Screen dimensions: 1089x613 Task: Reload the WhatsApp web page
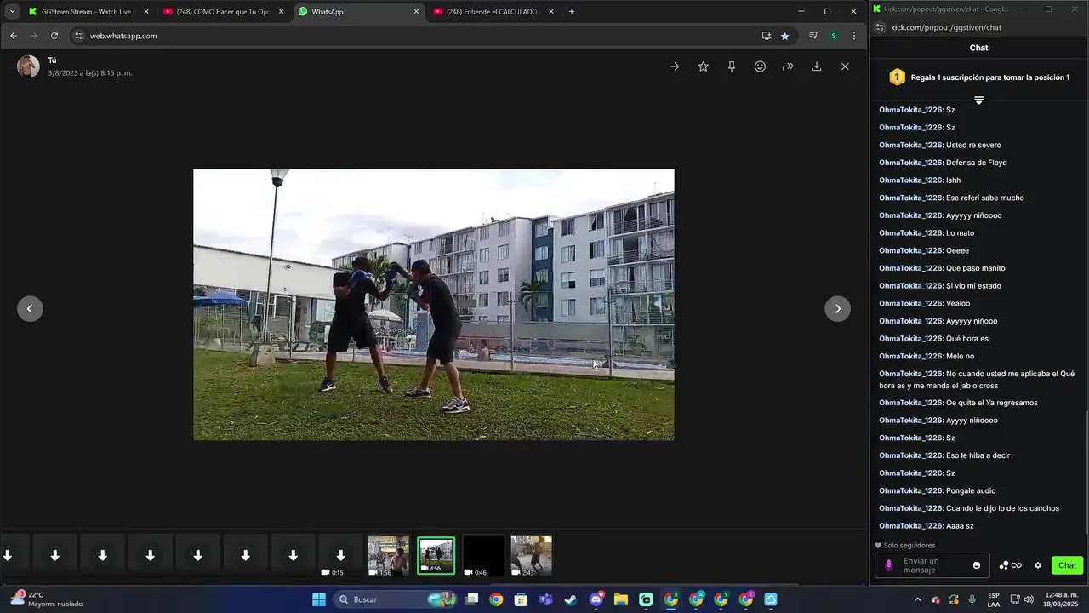click(x=54, y=36)
